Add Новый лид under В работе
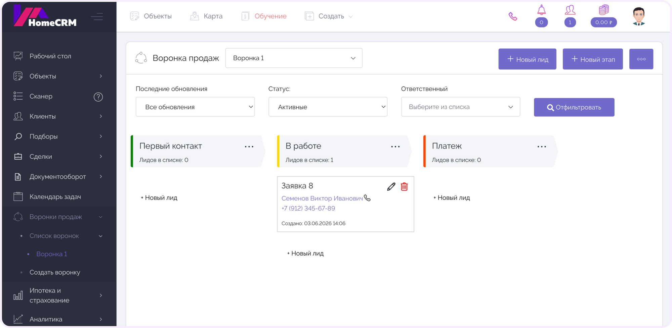The height and width of the screenshot is (328, 672). pos(305,254)
